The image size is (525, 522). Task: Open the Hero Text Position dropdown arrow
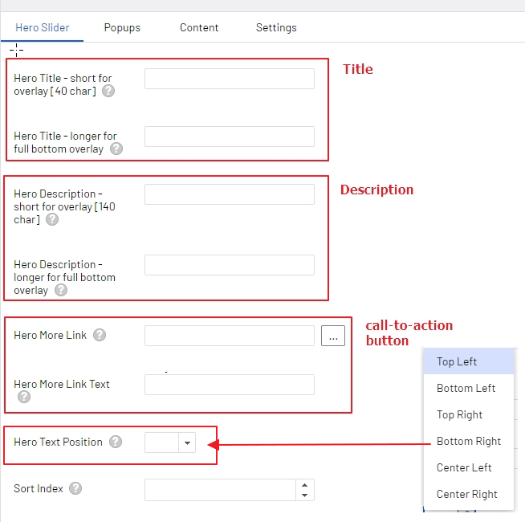pos(187,442)
